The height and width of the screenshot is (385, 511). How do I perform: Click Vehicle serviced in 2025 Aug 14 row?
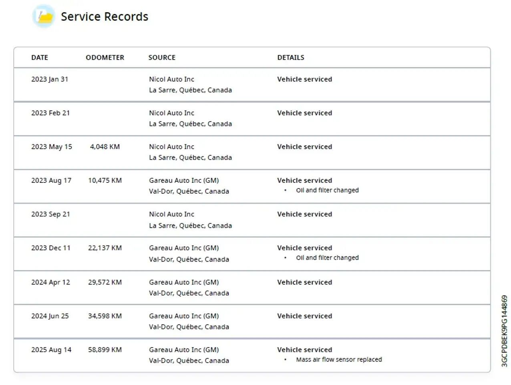pyautogui.click(x=305, y=350)
